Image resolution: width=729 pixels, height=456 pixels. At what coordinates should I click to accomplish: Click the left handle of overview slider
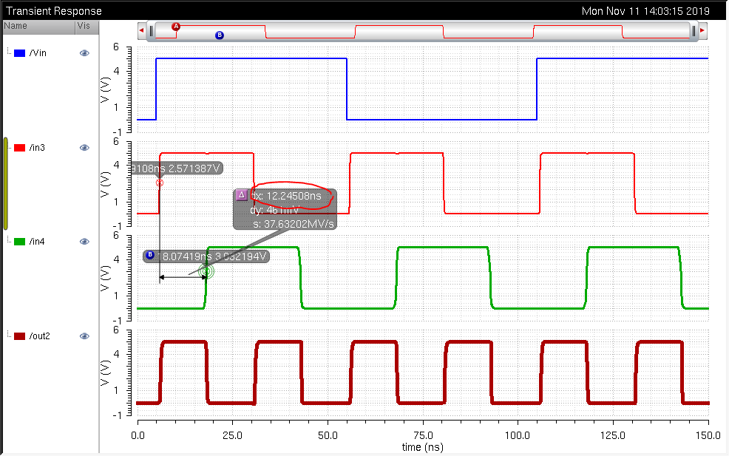click(x=151, y=31)
